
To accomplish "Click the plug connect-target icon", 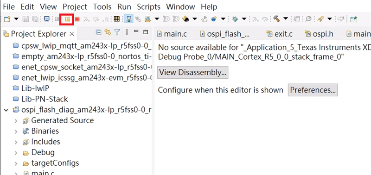I will [x=139, y=19].
